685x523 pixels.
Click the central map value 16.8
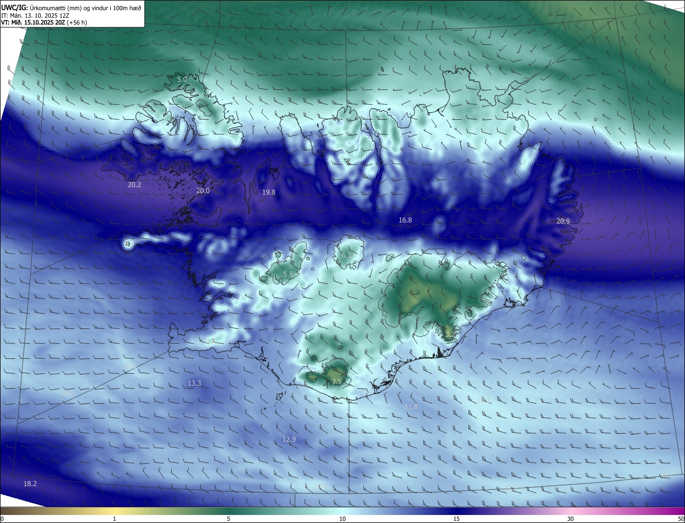coord(406,220)
